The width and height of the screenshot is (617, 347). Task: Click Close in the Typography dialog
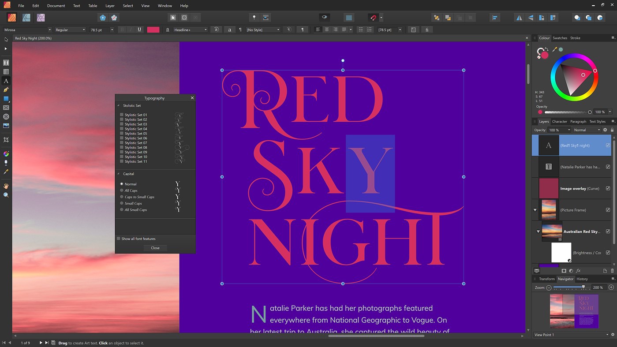(155, 248)
